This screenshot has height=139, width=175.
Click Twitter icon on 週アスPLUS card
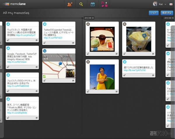[125, 62]
